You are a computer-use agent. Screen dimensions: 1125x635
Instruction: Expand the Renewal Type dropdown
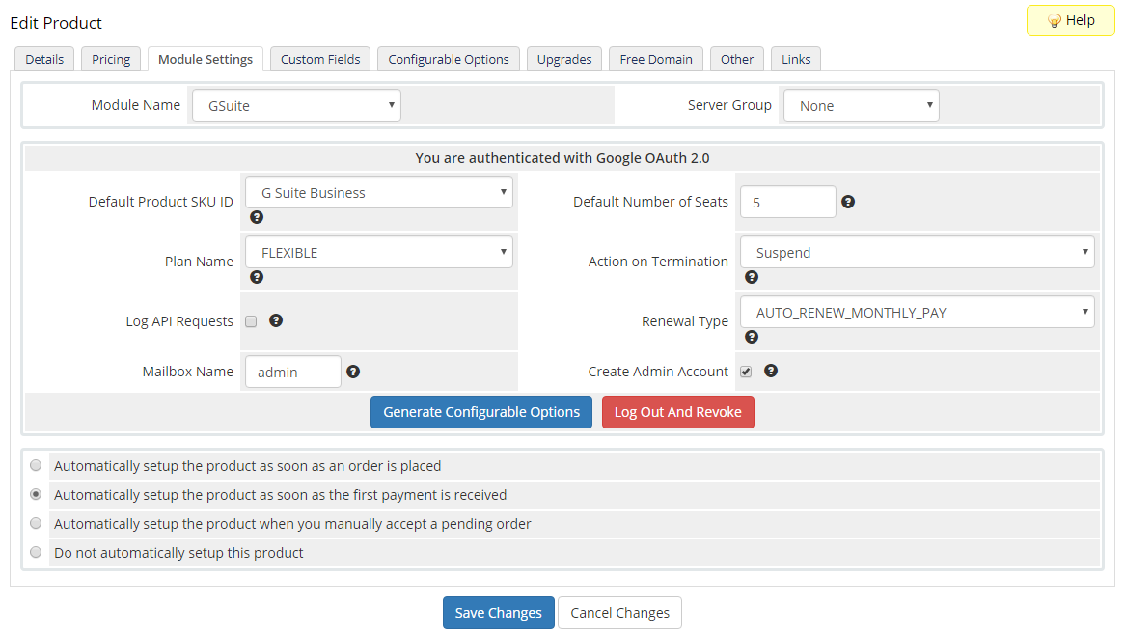click(x=917, y=313)
